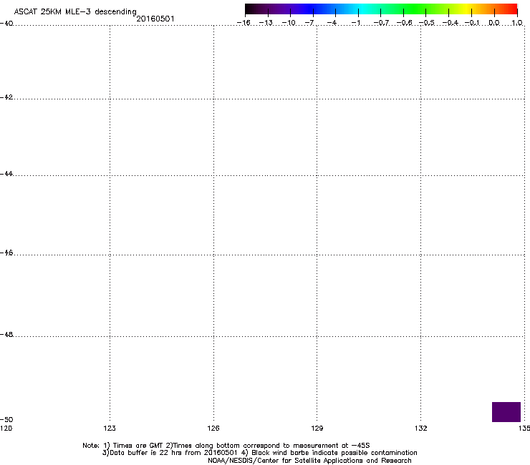The width and height of the screenshot is (530, 465).
Task: Click the -0.7 color scale label
Action: pos(381,23)
